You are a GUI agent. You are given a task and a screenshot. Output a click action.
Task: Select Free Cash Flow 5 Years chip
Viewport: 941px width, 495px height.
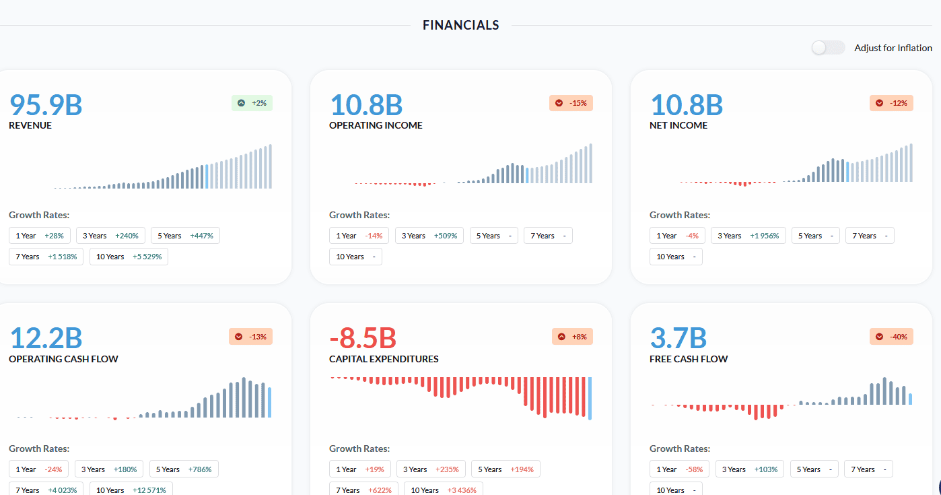click(814, 469)
